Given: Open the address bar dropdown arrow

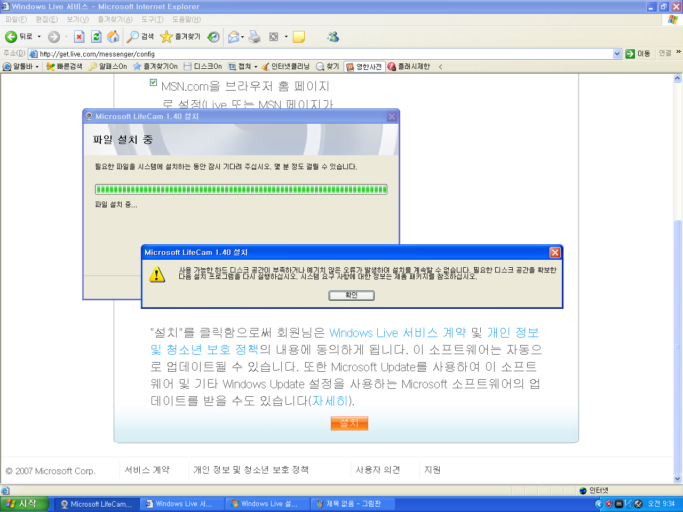Looking at the screenshot, I should tap(617, 53).
